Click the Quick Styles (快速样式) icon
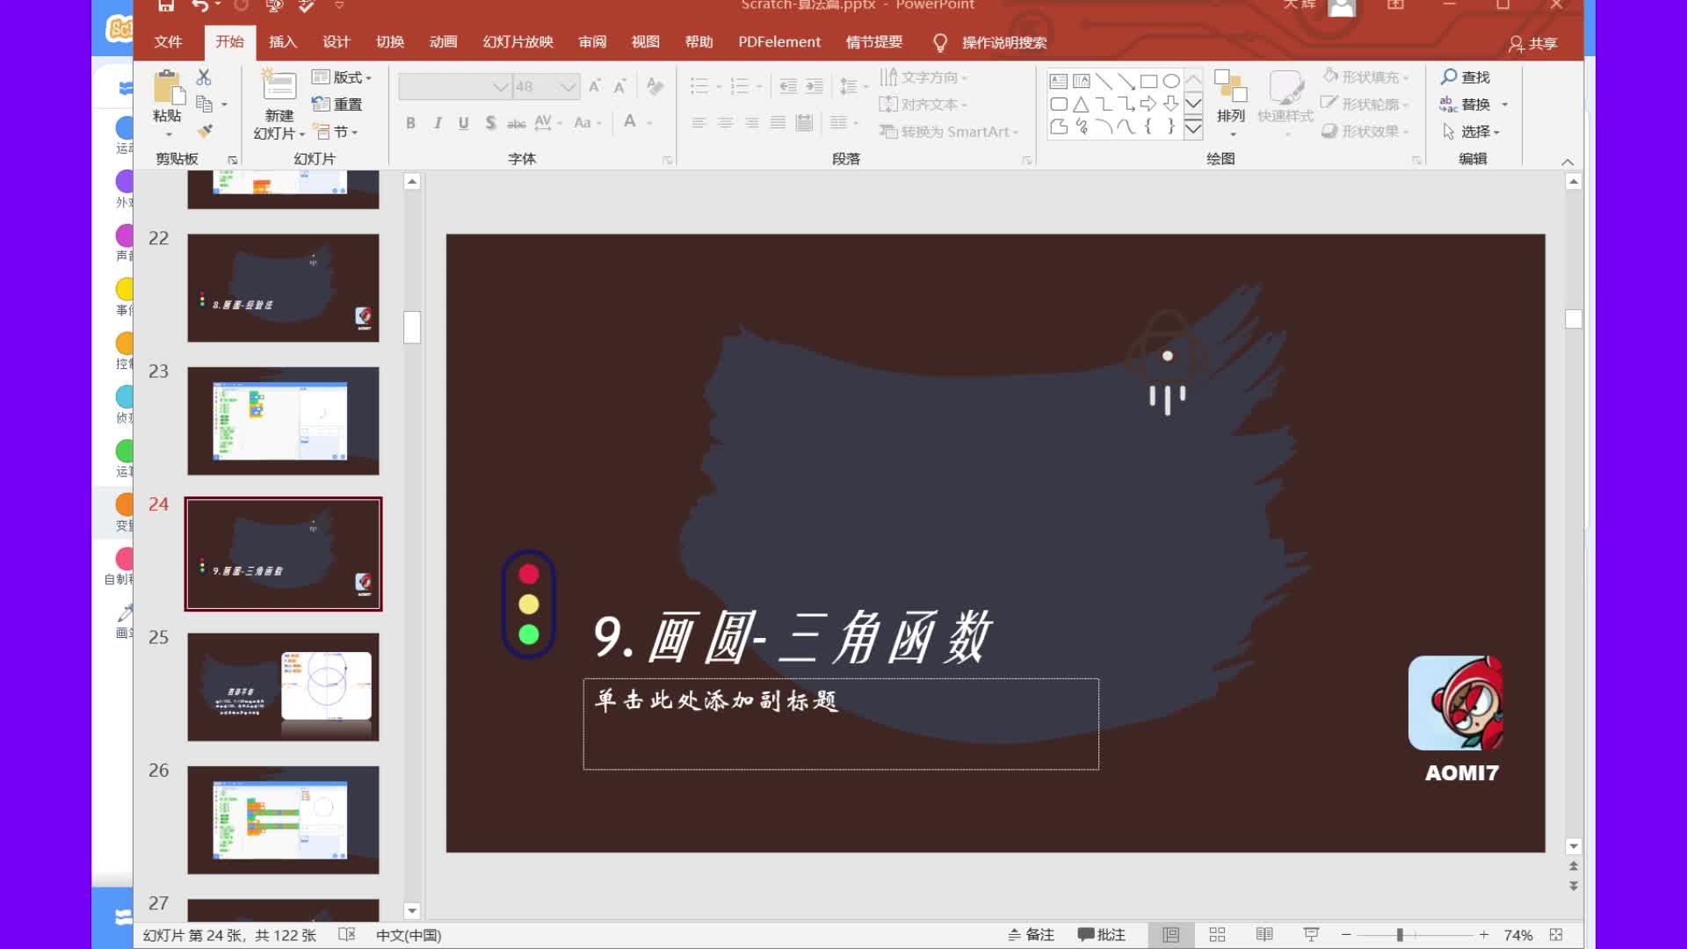1687x949 pixels. (1285, 87)
